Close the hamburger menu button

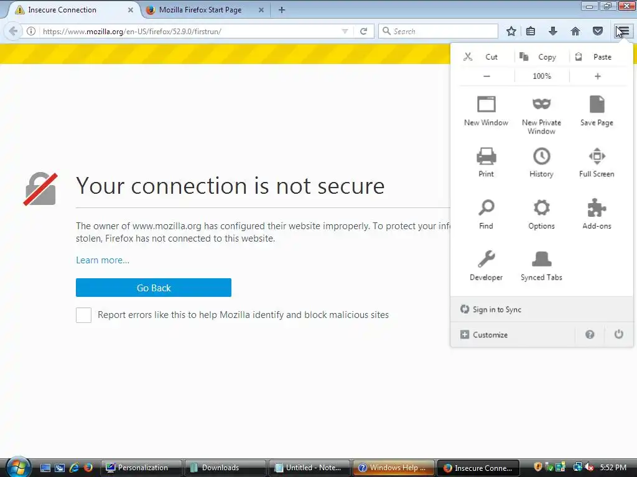[623, 31]
